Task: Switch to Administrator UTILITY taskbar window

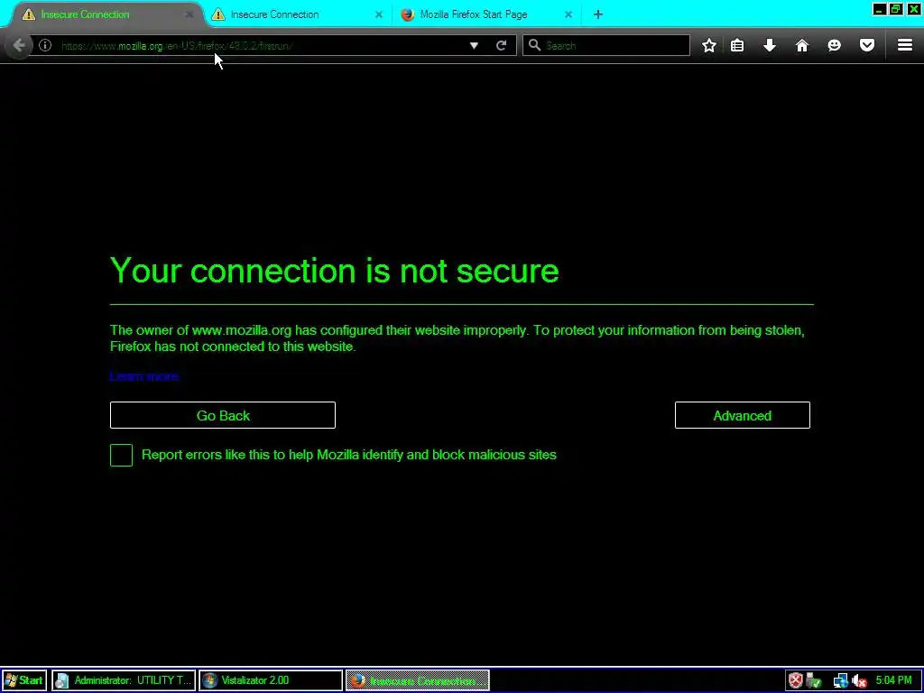Action: pyautogui.click(x=124, y=680)
